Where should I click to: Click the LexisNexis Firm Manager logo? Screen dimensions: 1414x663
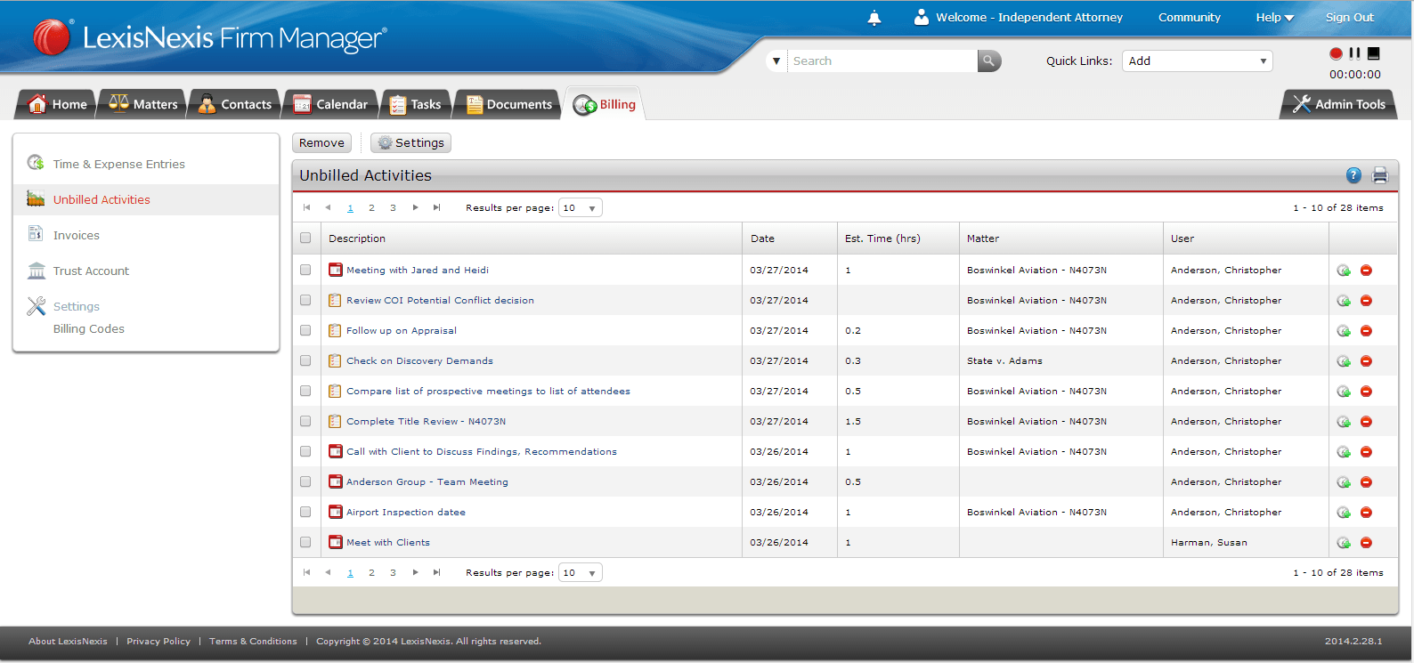[210, 37]
